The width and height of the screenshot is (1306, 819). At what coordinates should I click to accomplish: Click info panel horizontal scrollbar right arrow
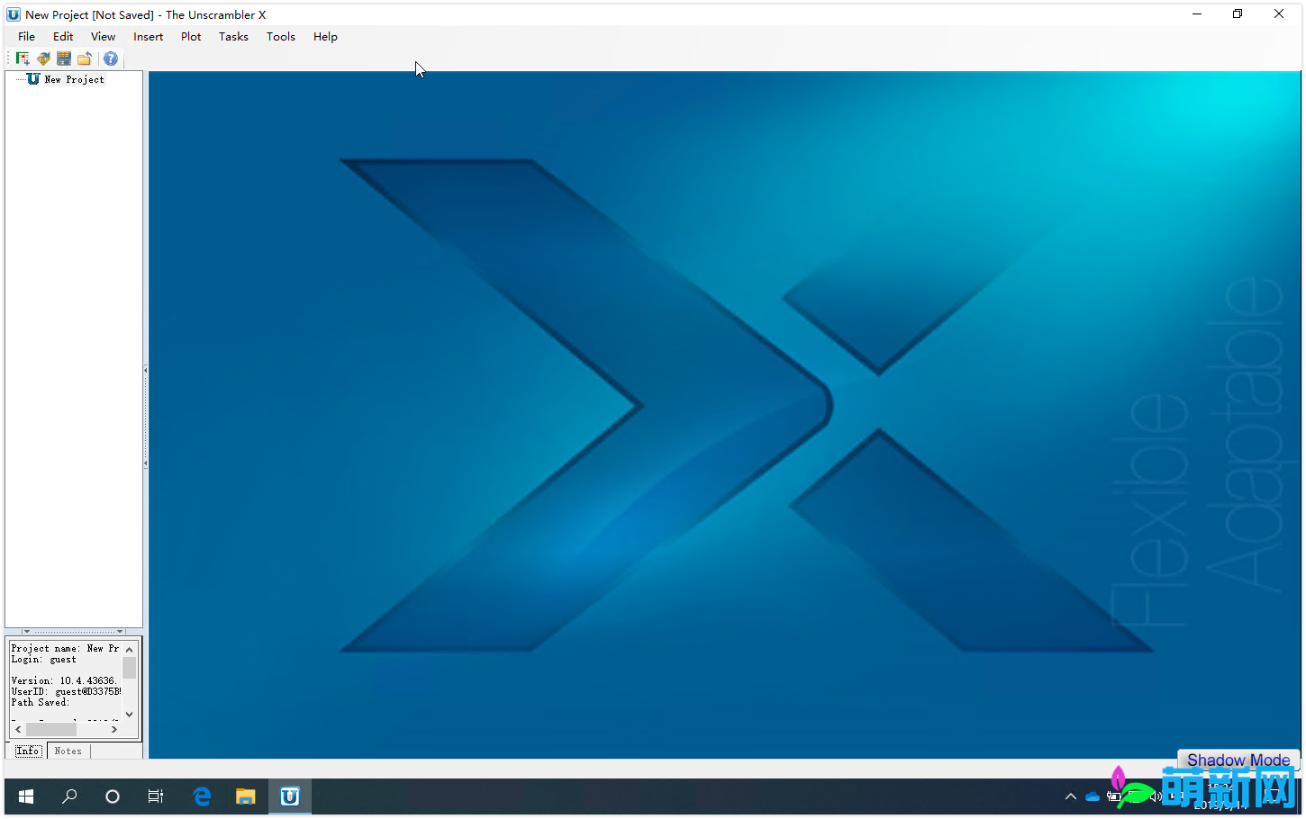pos(114,730)
